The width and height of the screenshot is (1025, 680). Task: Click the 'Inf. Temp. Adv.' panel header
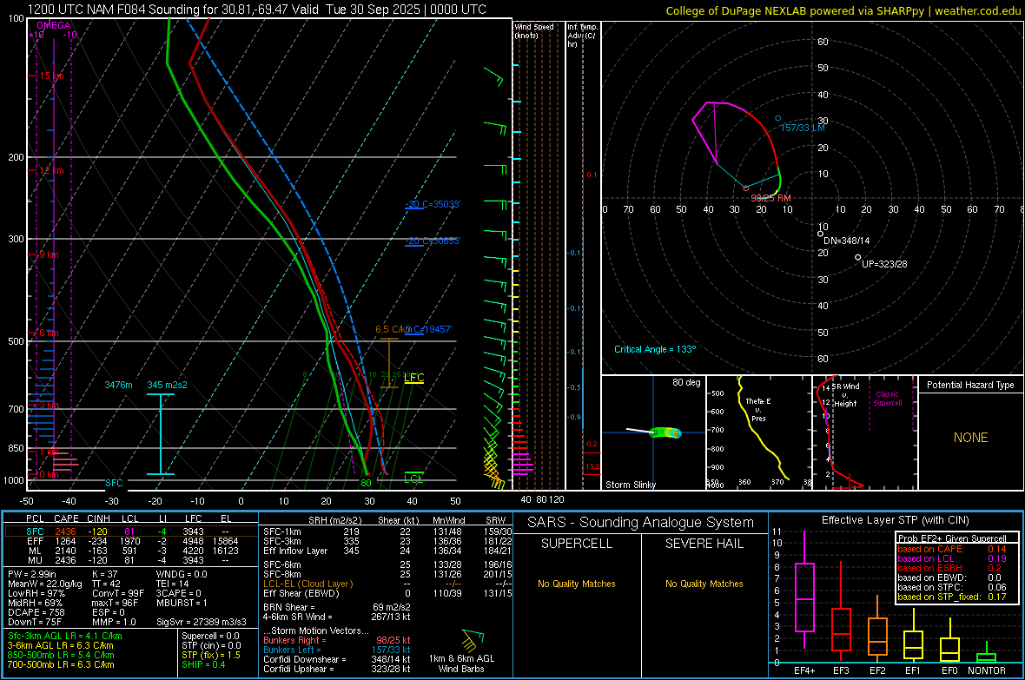click(582, 36)
